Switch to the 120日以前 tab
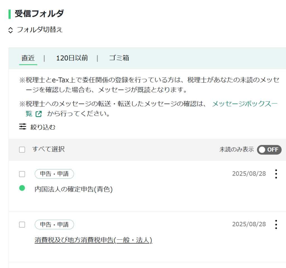 pos(72,58)
